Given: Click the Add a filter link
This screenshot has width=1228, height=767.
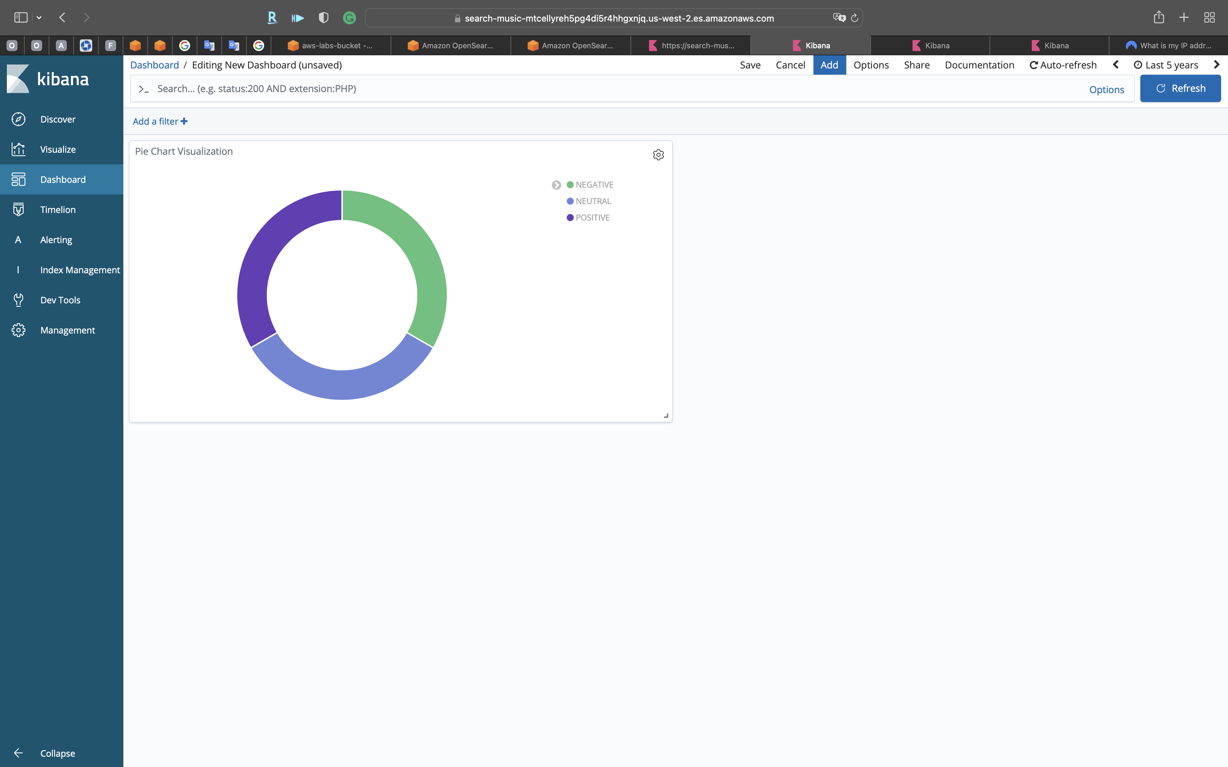Looking at the screenshot, I should pyautogui.click(x=160, y=121).
